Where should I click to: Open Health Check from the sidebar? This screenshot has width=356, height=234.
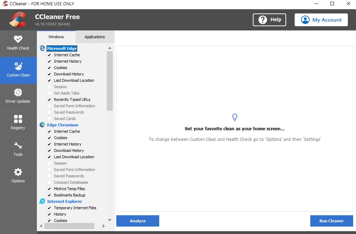(18, 44)
